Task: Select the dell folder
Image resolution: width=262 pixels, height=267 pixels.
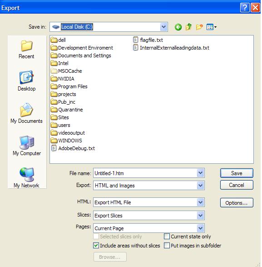Action: [58, 40]
